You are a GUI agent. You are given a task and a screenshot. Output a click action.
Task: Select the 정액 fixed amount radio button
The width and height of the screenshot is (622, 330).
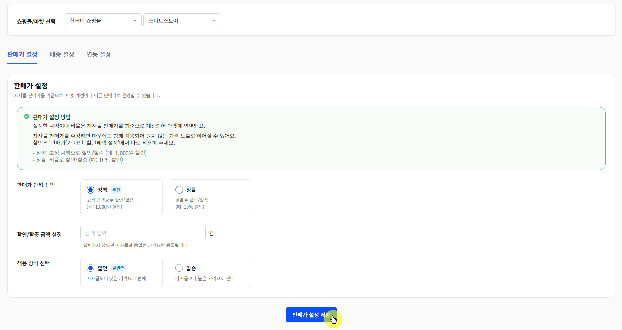[x=91, y=190]
